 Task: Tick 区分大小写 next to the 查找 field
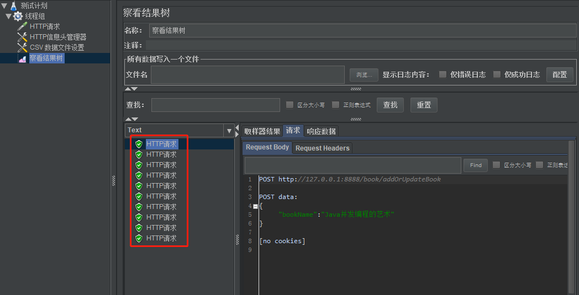point(290,105)
